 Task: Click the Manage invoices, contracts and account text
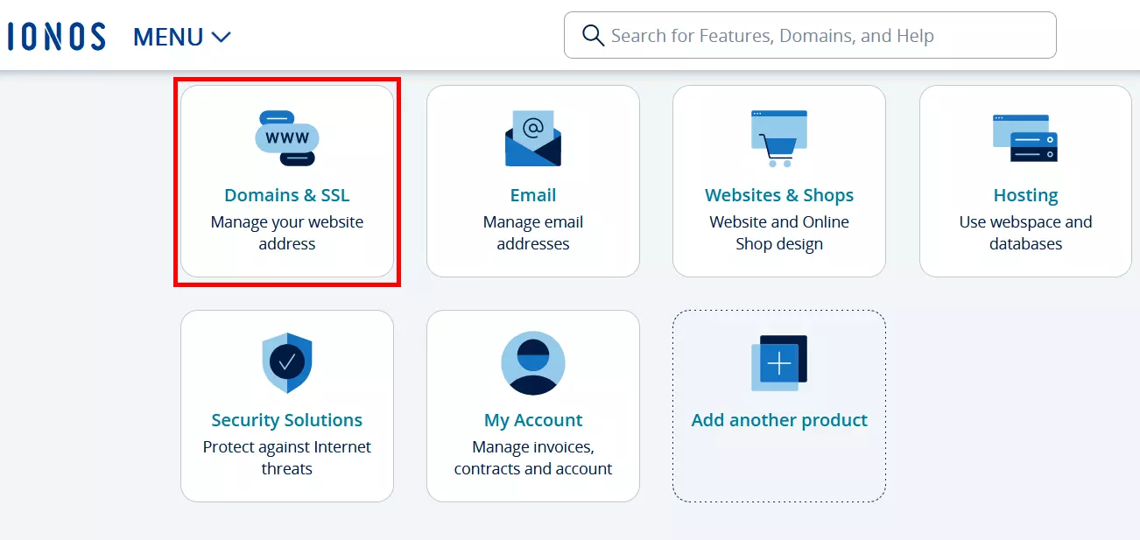coord(533,458)
